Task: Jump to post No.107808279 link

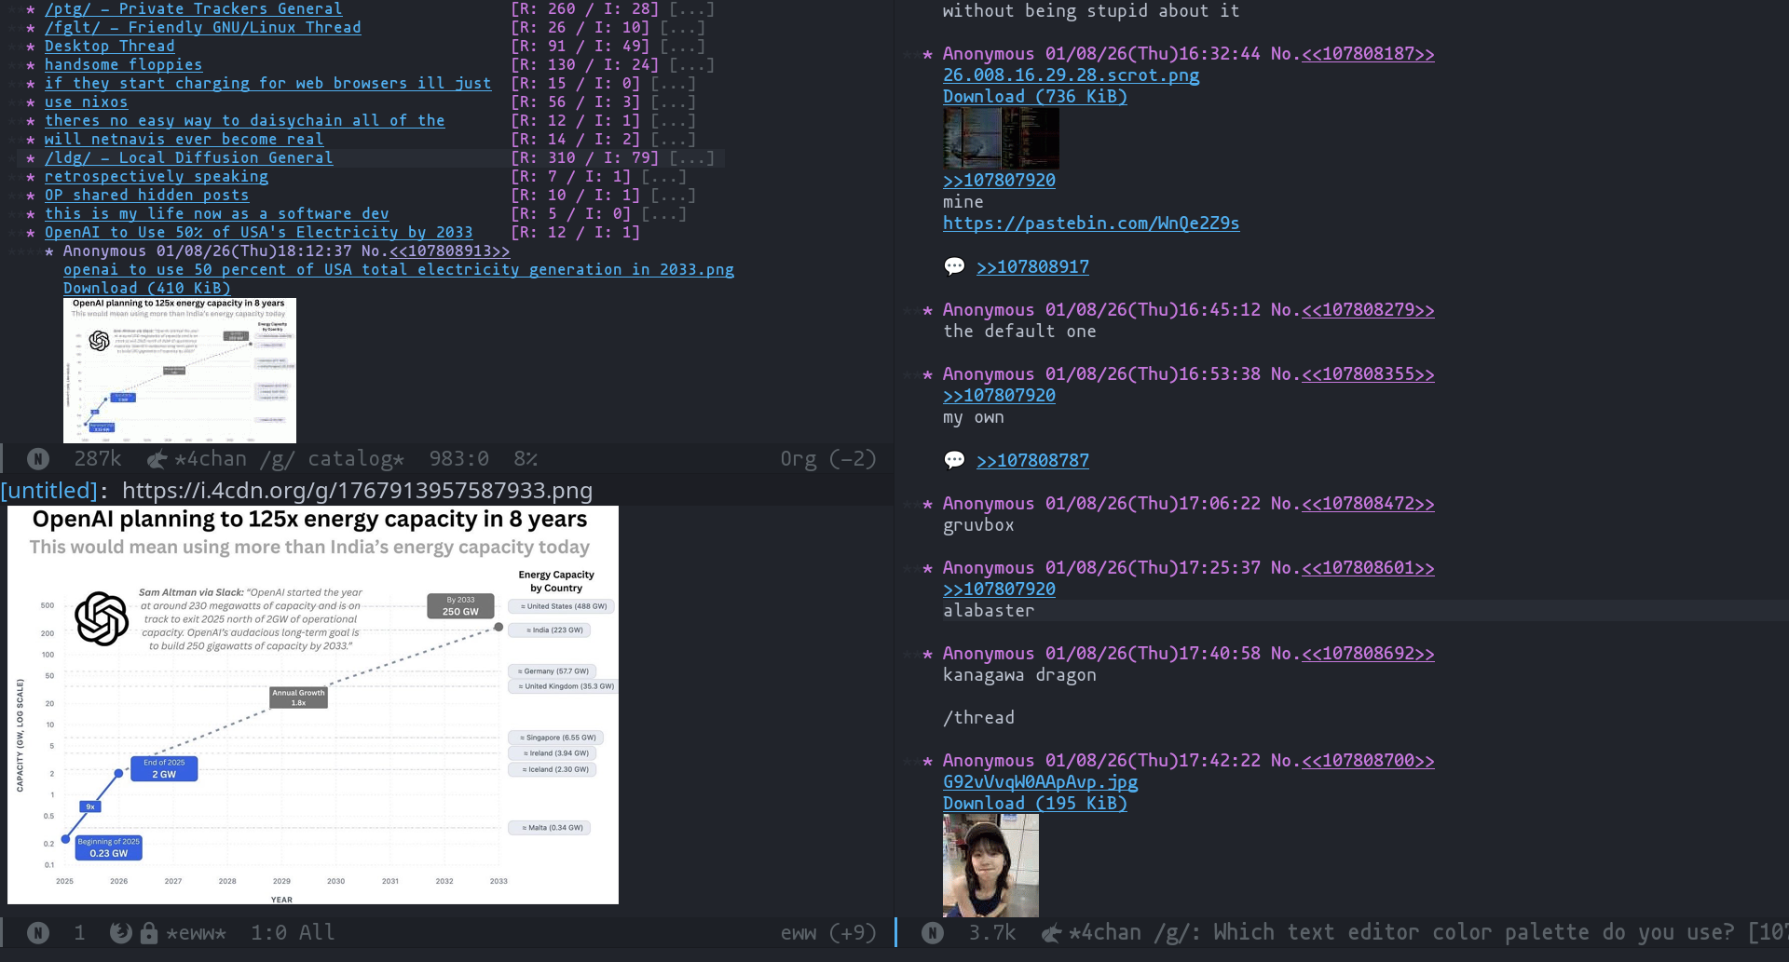Action: point(1368,310)
